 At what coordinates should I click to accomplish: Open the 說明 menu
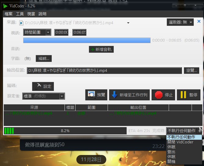[42, 14]
